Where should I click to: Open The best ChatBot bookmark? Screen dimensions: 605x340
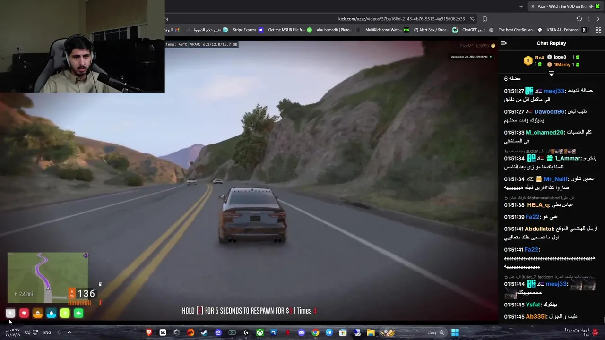click(x=520, y=30)
